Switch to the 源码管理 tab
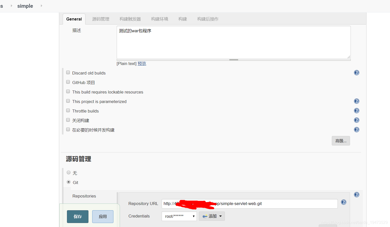This screenshot has height=227, width=390. (101, 19)
